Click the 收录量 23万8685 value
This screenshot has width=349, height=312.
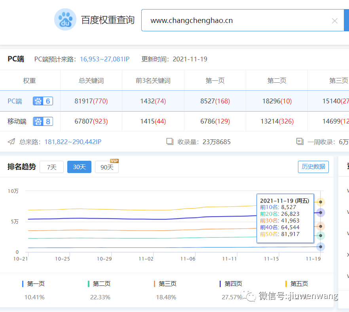click(216, 142)
